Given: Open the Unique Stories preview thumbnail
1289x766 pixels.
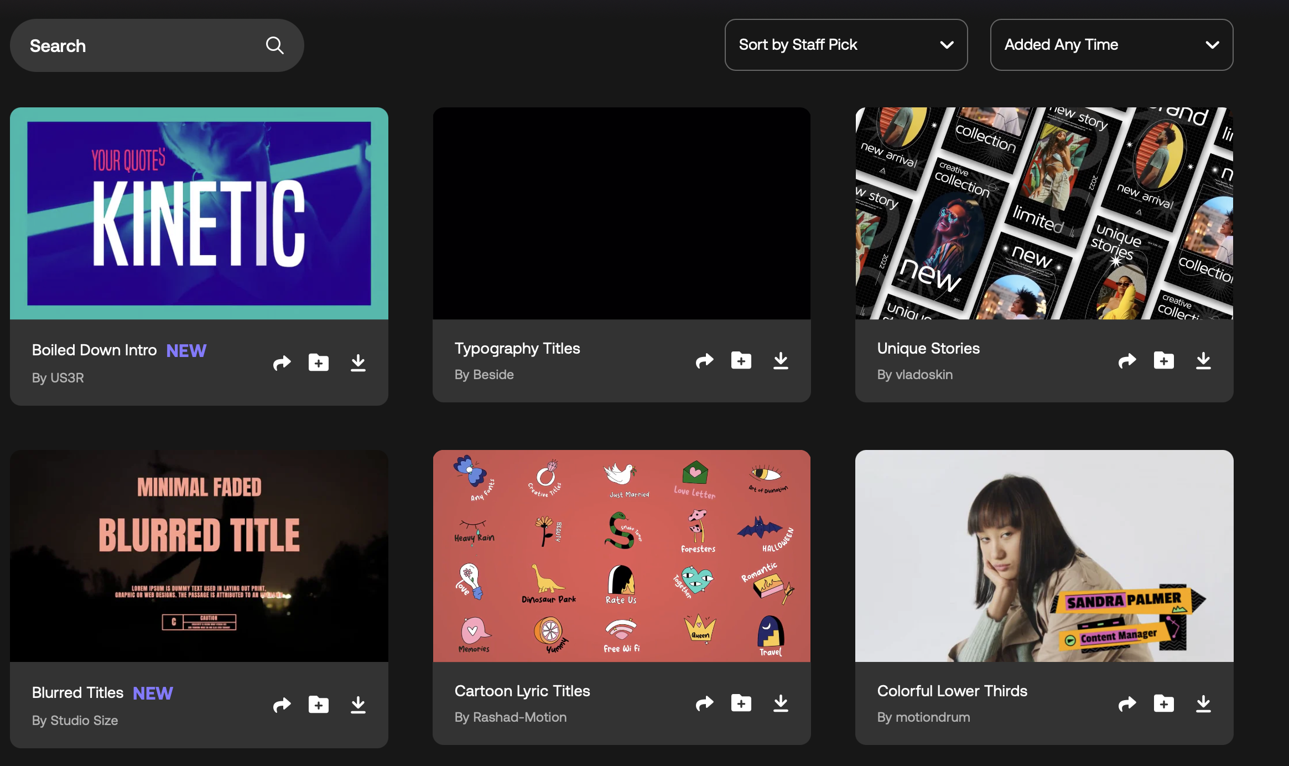Looking at the screenshot, I should pos(1044,213).
